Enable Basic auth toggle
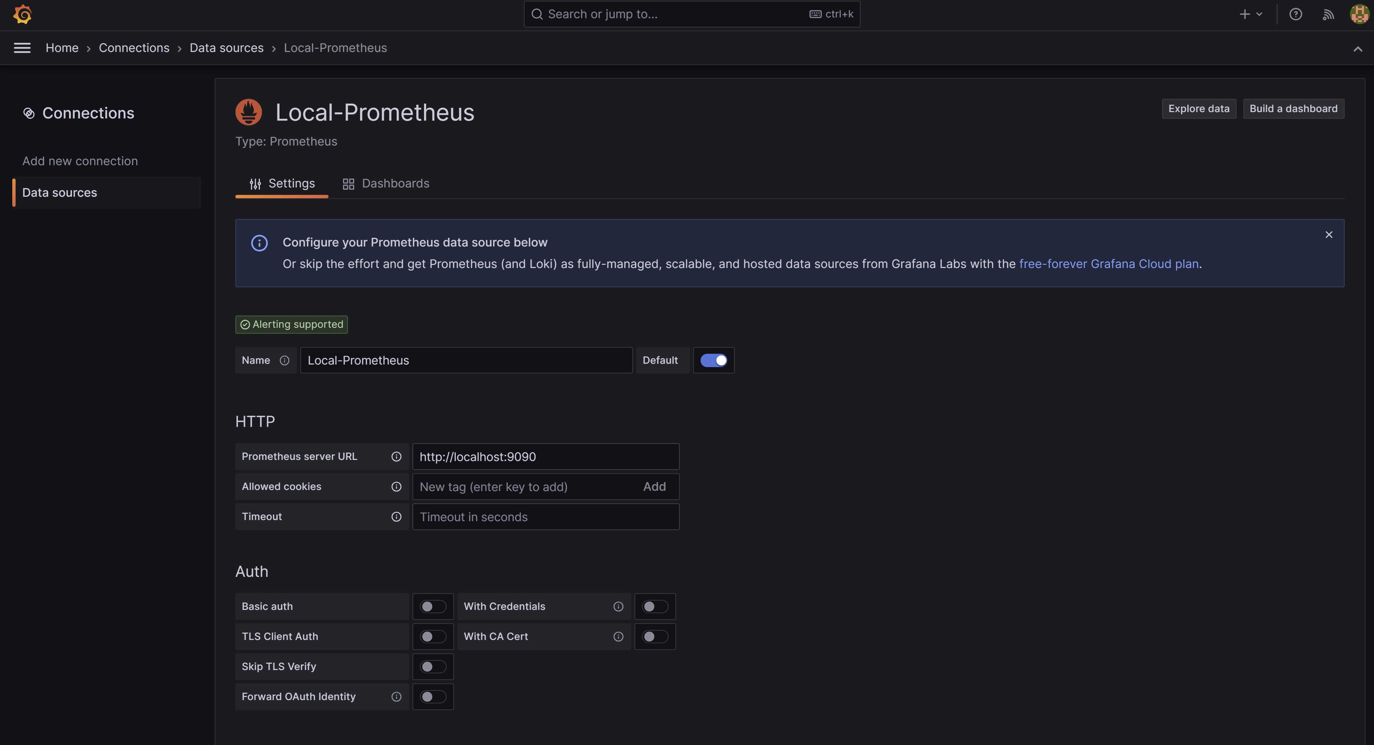The image size is (1374, 745). click(433, 606)
